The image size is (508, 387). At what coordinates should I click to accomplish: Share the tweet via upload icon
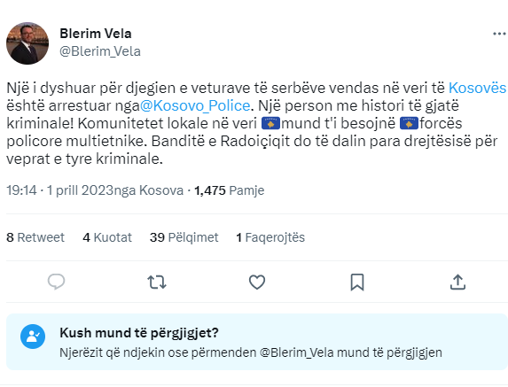[x=457, y=283]
